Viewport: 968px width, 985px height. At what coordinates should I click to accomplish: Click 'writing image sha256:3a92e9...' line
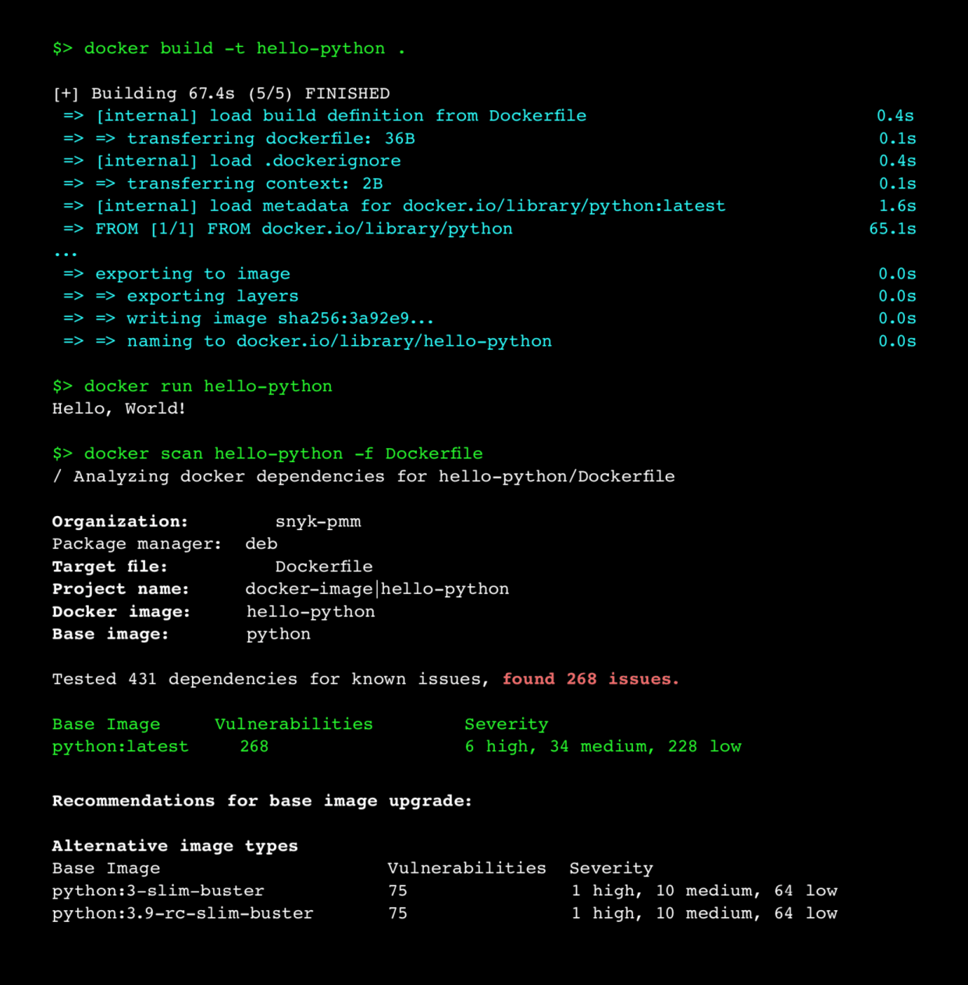click(248, 318)
